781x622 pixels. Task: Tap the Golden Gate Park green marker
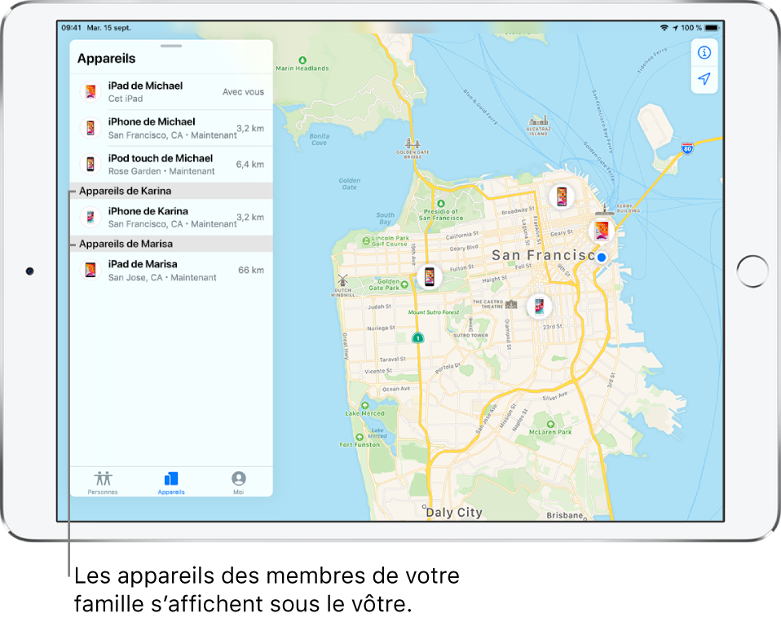click(404, 285)
